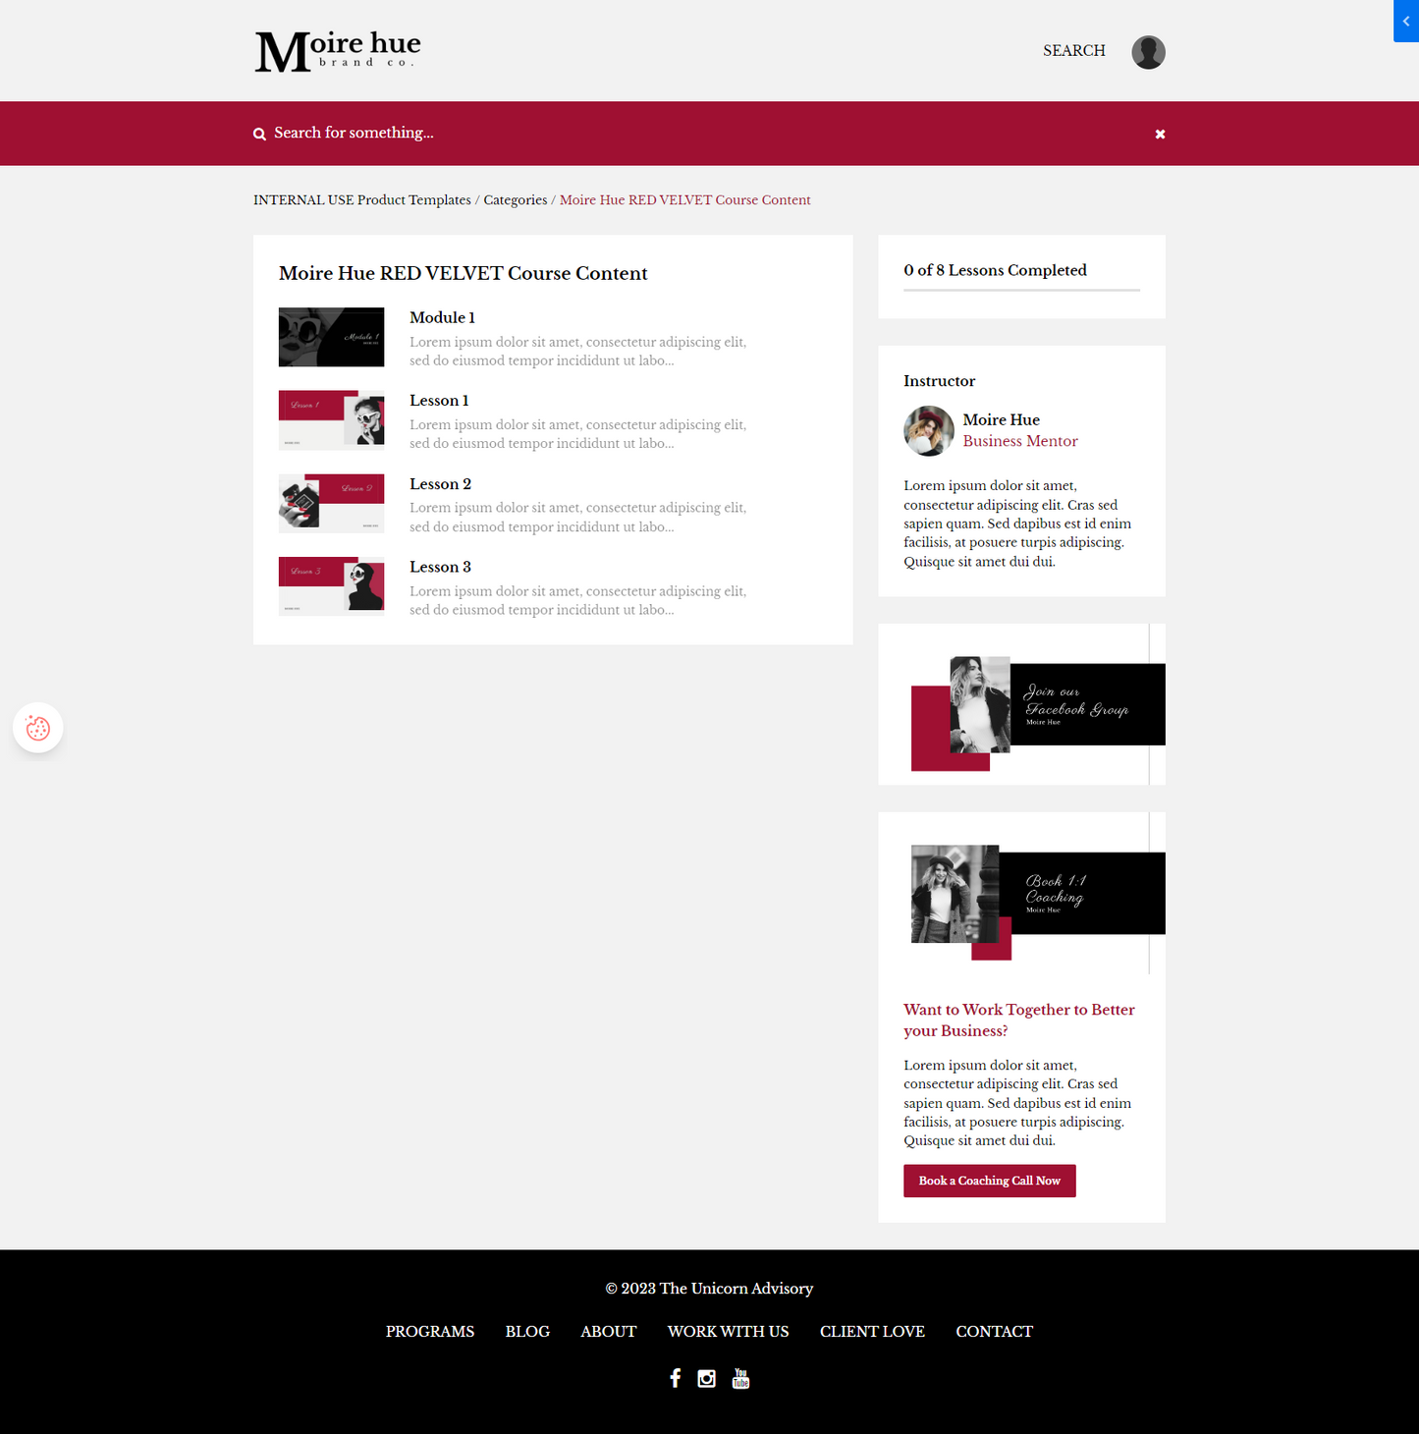This screenshot has height=1434, width=1419.
Task: Open the Join our Facebook Group banner
Action: click(1021, 704)
